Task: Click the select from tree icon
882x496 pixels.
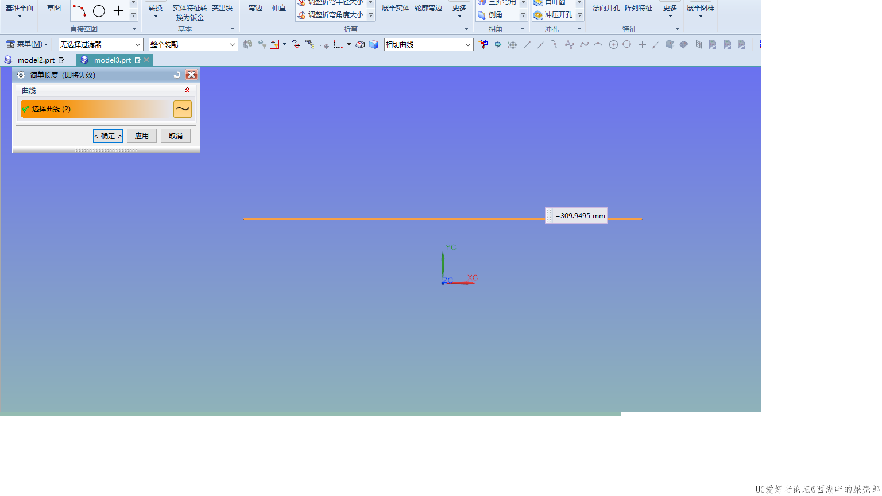Action: [310, 44]
